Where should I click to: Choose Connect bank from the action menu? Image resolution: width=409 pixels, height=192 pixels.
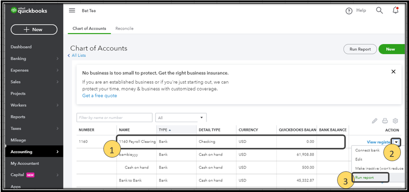(367, 150)
